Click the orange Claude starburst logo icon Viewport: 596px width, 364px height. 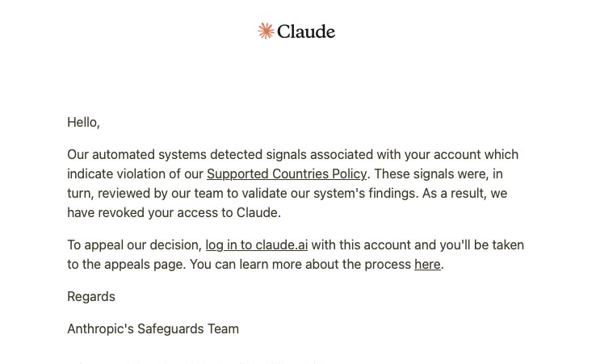pos(266,31)
